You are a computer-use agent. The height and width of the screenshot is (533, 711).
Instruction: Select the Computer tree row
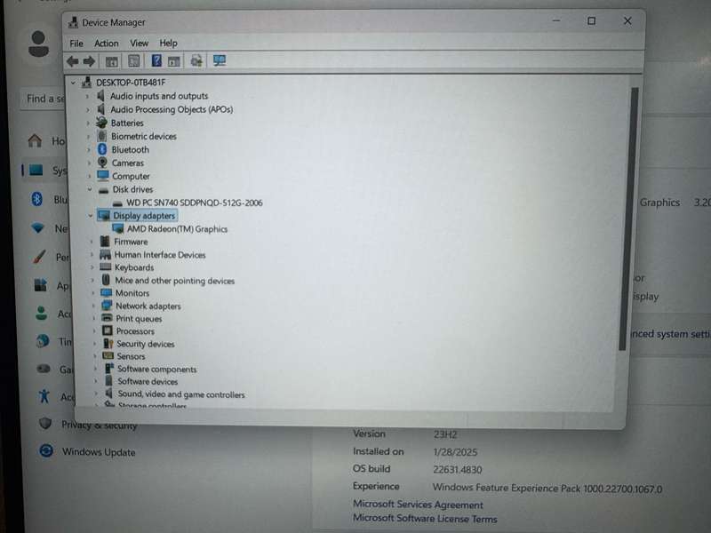point(131,176)
